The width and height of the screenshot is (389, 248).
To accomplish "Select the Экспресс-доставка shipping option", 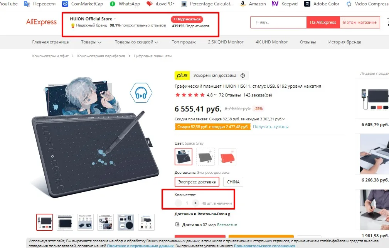I will (x=197, y=182).
